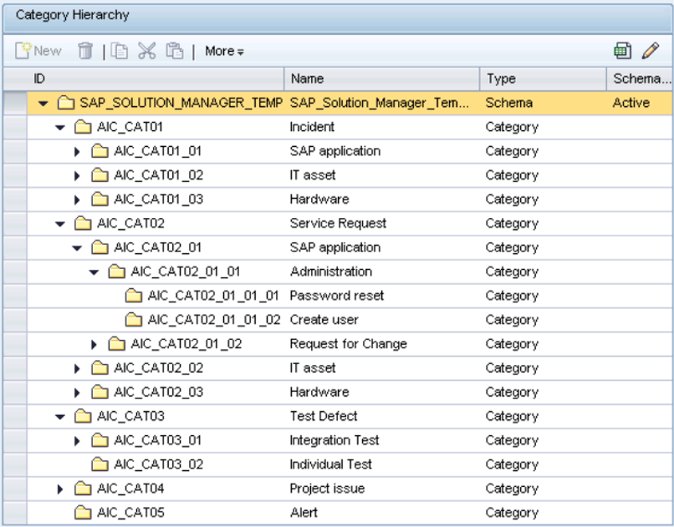Click the Schema status column header
Viewport: 674px width, 527px height.
click(640, 79)
